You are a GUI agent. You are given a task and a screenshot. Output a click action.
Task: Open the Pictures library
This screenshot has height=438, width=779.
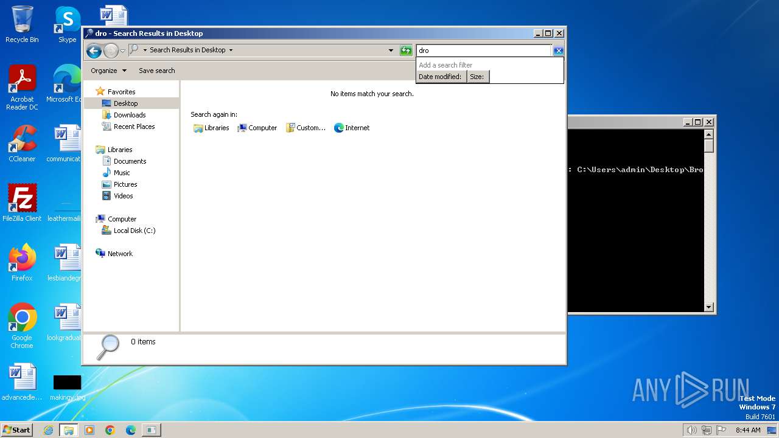[x=125, y=184]
